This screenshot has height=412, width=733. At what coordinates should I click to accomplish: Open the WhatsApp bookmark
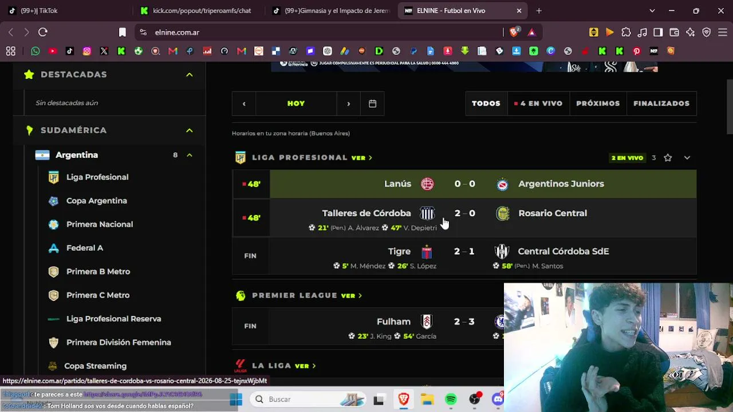coord(36,51)
